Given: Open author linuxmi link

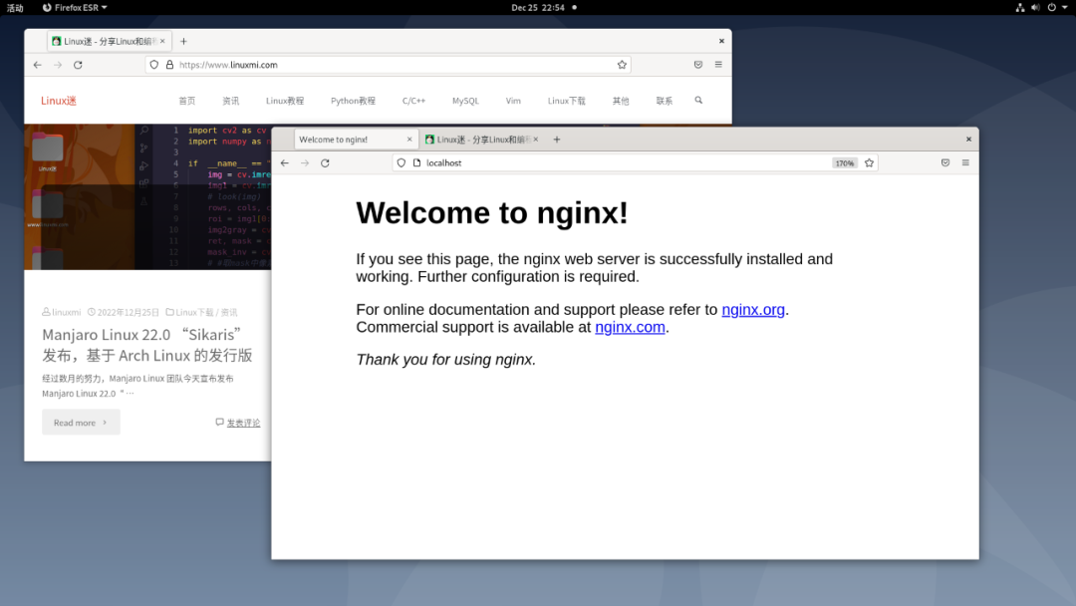Looking at the screenshot, I should click(x=67, y=312).
